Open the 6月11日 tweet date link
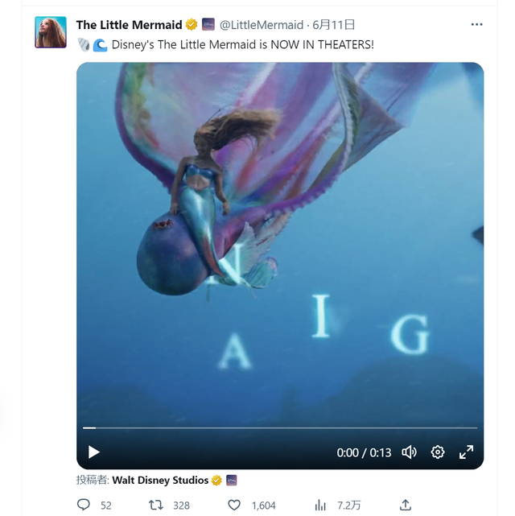The height and width of the screenshot is (516, 515). point(334,25)
